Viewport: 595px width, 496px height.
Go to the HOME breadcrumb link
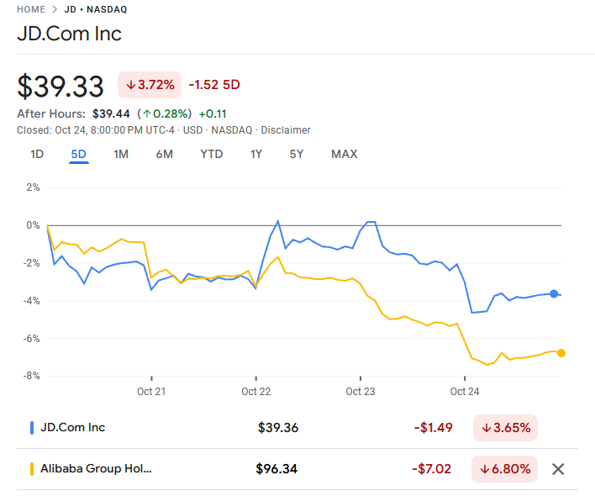pyautogui.click(x=31, y=9)
